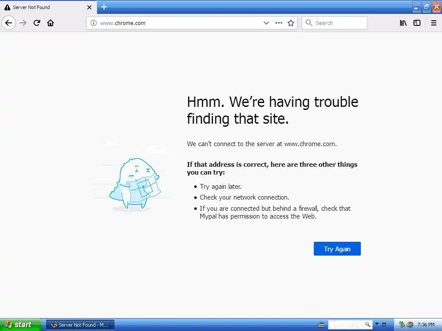Screen dimensions: 442x331
Task: Click the colorful swirl tray icon
Action: [x=410, y=325]
